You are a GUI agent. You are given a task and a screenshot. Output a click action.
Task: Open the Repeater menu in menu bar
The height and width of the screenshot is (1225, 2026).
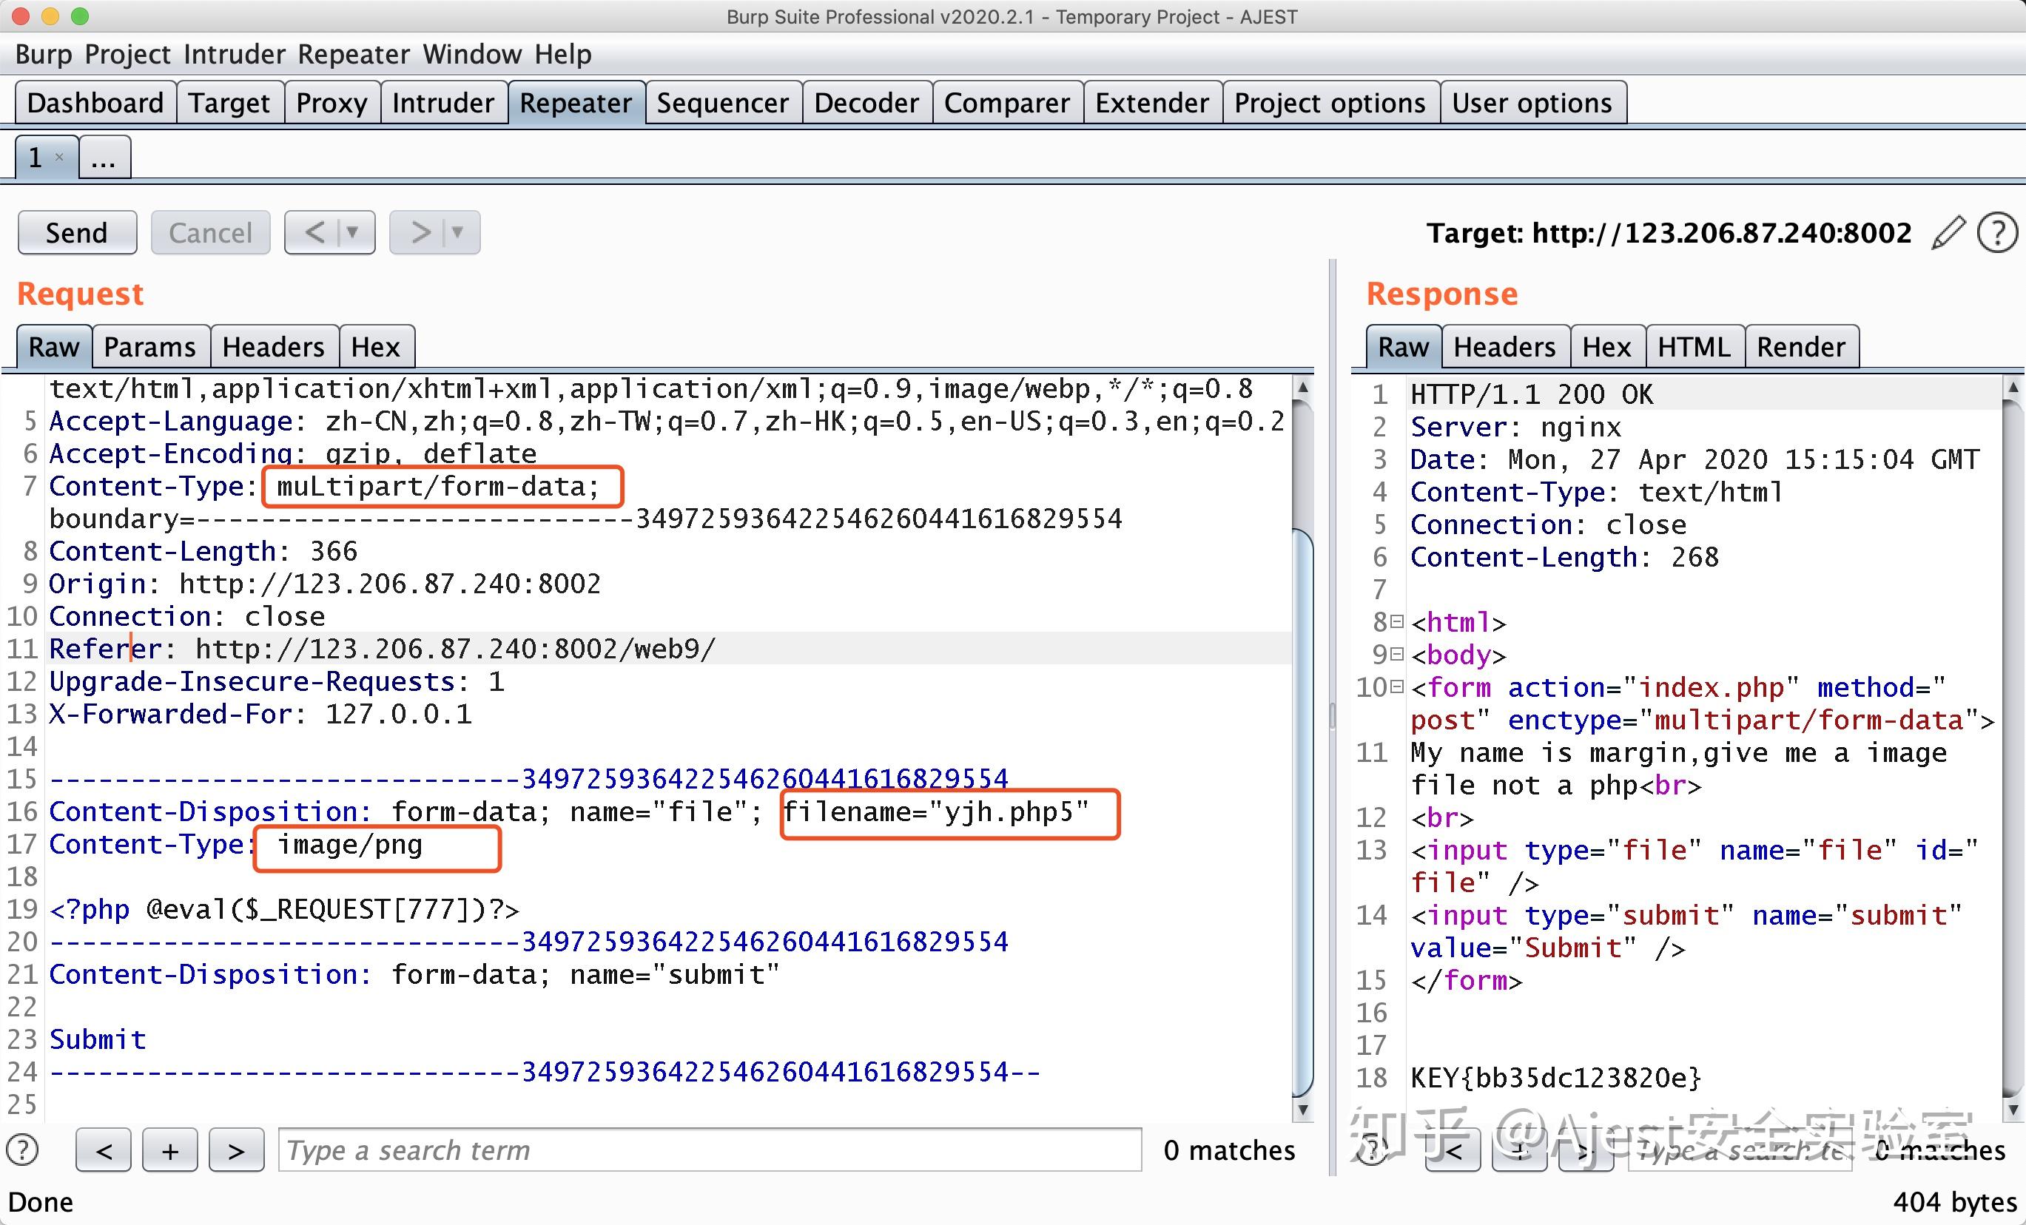353,54
